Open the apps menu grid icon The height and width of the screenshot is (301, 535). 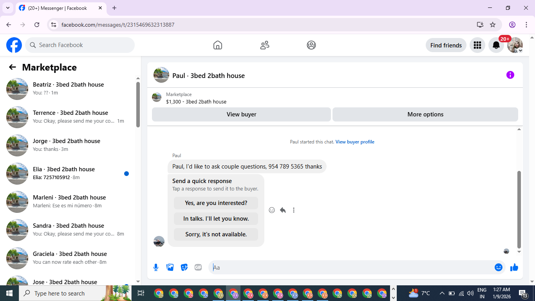tap(477, 45)
